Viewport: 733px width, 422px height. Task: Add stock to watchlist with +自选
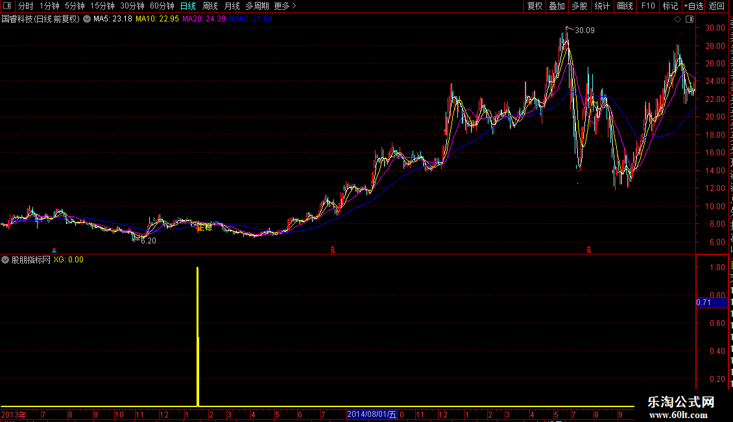click(693, 6)
